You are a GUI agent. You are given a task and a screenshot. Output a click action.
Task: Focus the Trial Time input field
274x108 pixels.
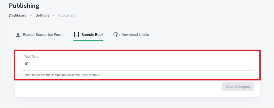click(x=137, y=64)
